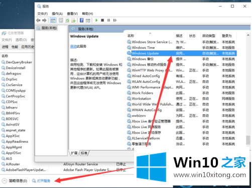Select AdobeFlashPlayerUpdat... in Task Manager

coord(26,170)
